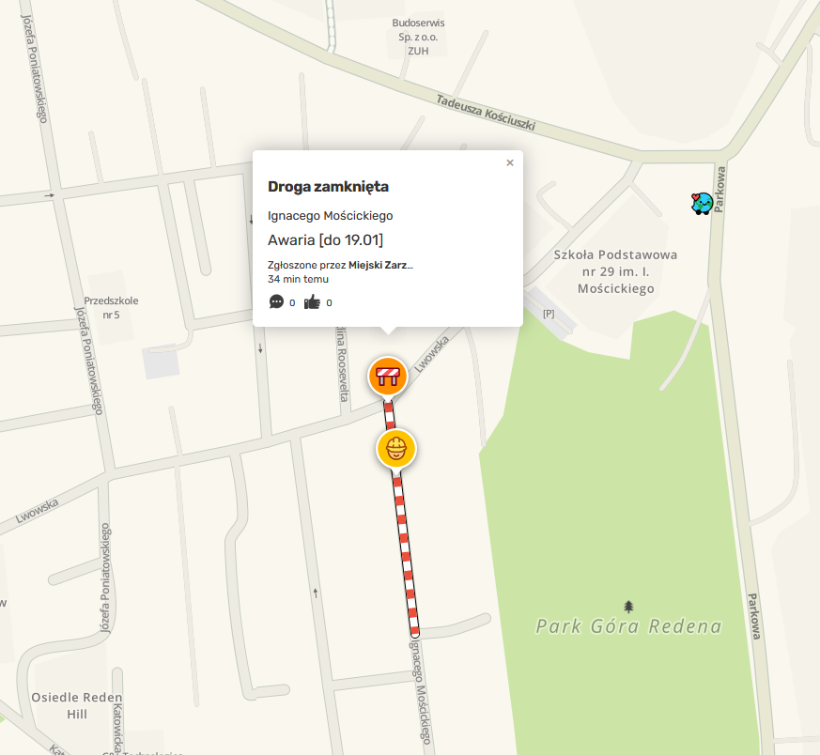Click the Budoserwis Sp. z o.o. ZUH label

click(x=418, y=37)
